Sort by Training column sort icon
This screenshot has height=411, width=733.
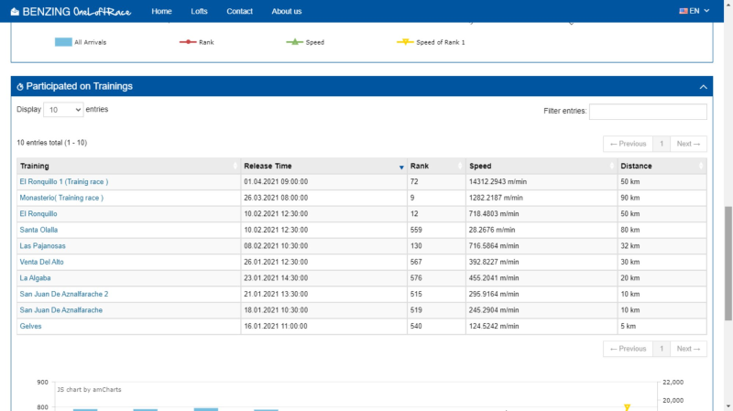[235, 167]
